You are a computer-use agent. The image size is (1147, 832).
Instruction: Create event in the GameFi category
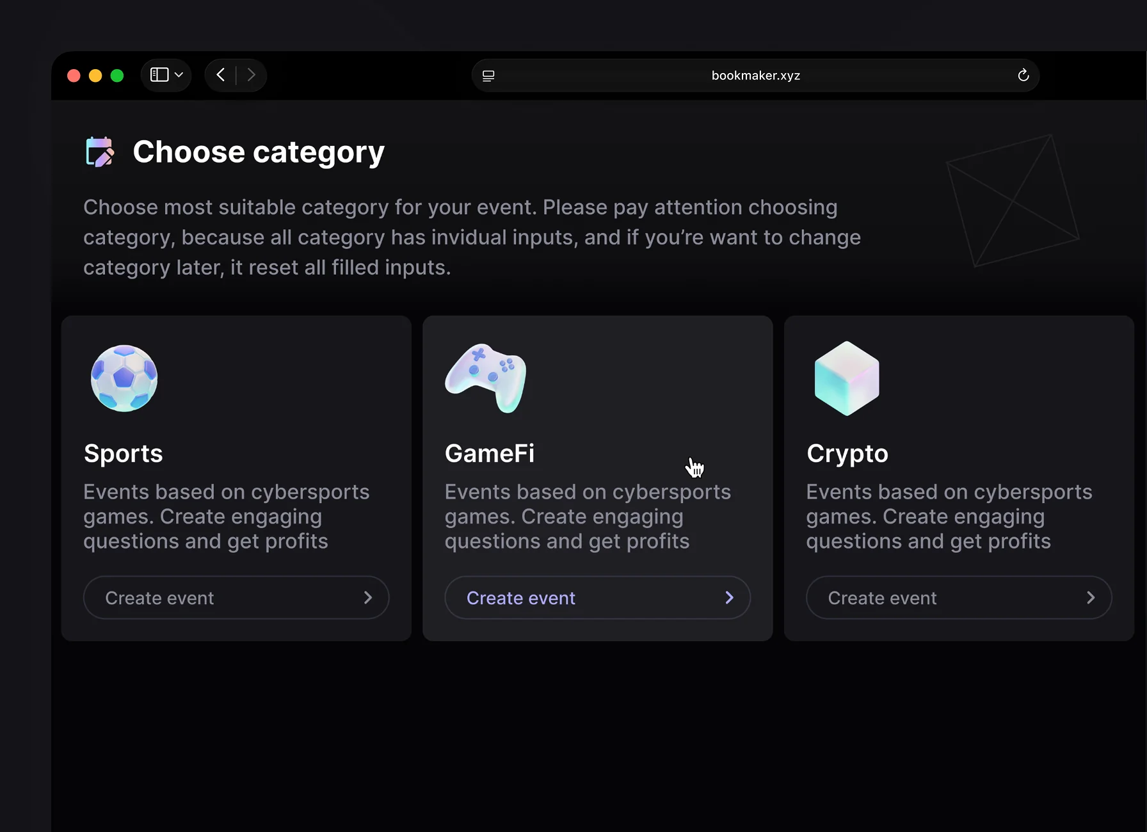[x=598, y=598]
